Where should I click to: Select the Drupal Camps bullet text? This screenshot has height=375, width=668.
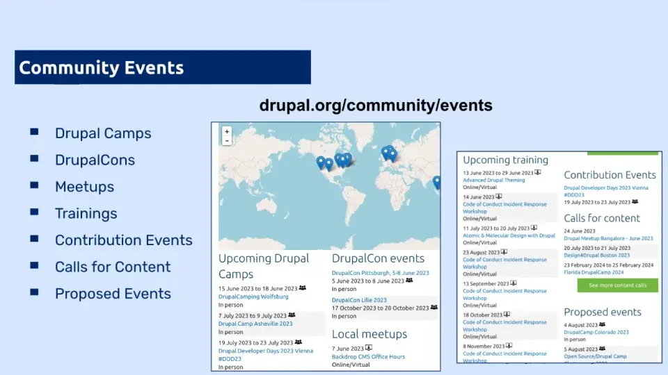[x=103, y=133]
